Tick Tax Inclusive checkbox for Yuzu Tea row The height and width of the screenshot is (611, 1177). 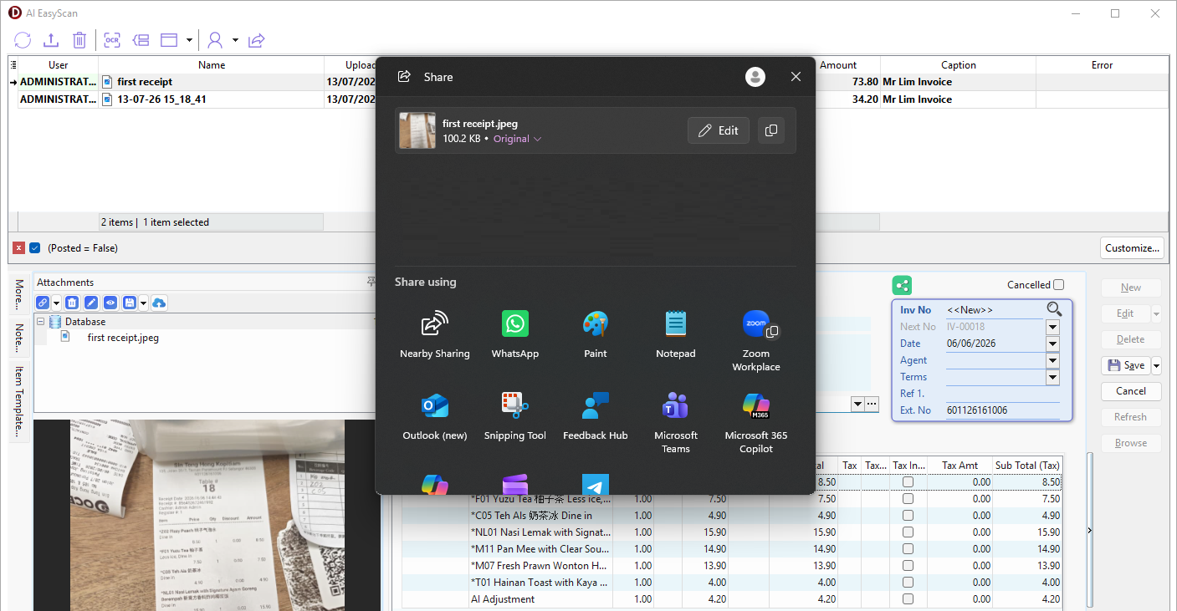[x=908, y=499]
